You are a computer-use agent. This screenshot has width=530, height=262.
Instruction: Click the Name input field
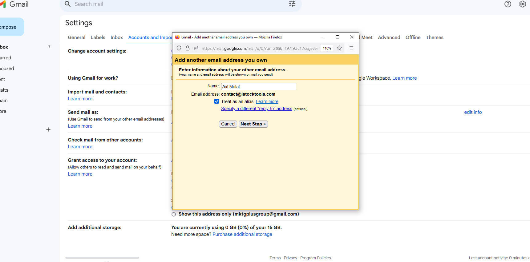[259, 87]
